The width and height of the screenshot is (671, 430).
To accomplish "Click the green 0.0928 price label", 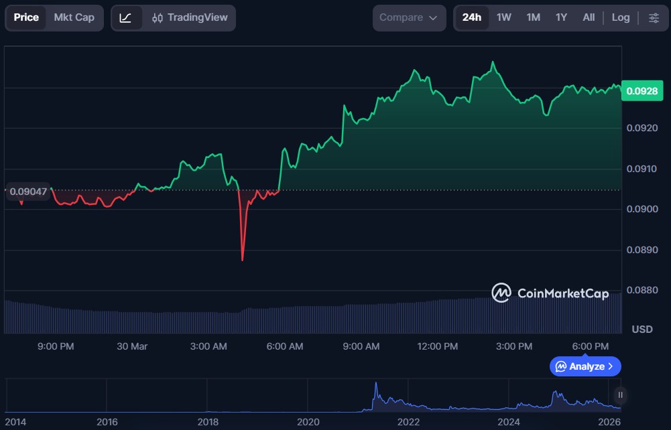I will [642, 90].
